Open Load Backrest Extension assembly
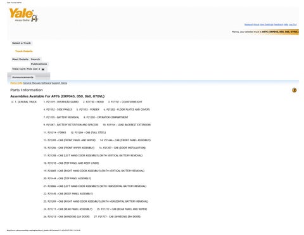The width and height of the screenshot is (304, 235). pos(127,125)
